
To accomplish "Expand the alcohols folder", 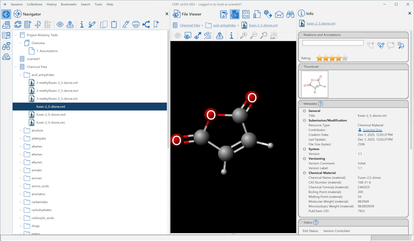I will tap(20, 131).
